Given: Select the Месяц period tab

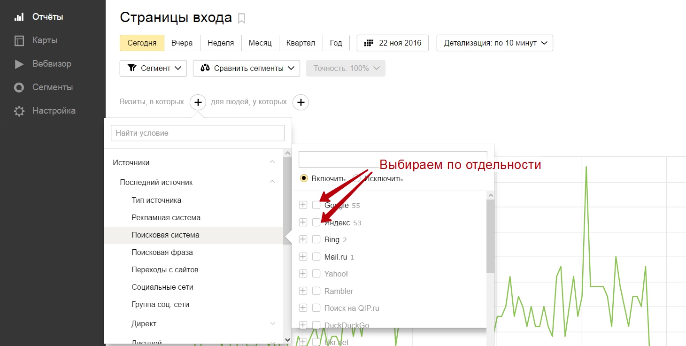Looking at the screenshot, I should [x=260, y=43].
